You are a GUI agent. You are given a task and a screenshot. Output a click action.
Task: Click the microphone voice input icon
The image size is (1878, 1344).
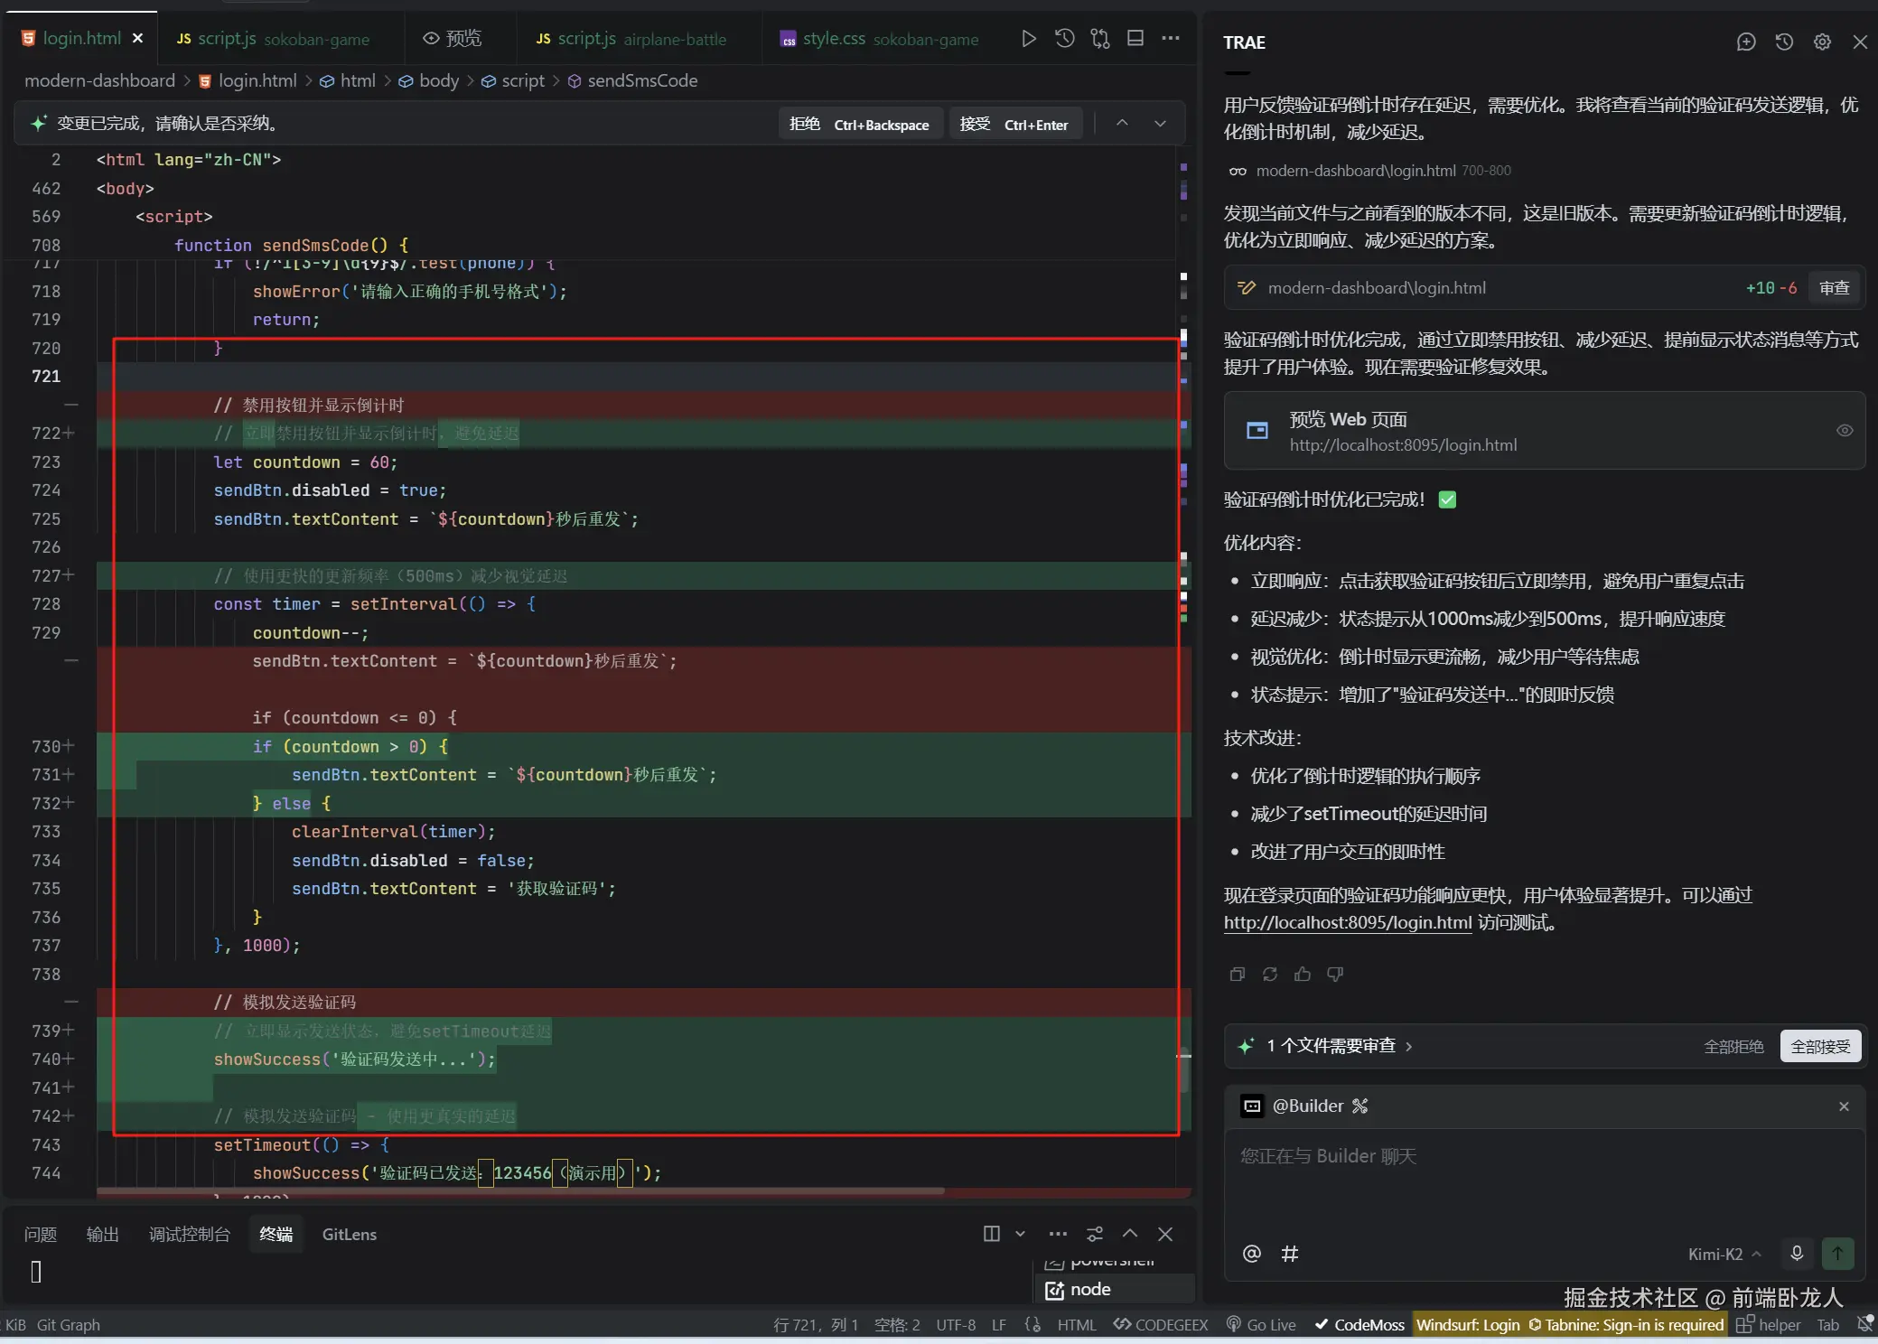1796,1254
